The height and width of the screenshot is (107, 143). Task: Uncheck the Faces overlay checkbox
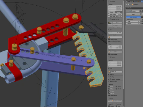[x=109, y=86]
